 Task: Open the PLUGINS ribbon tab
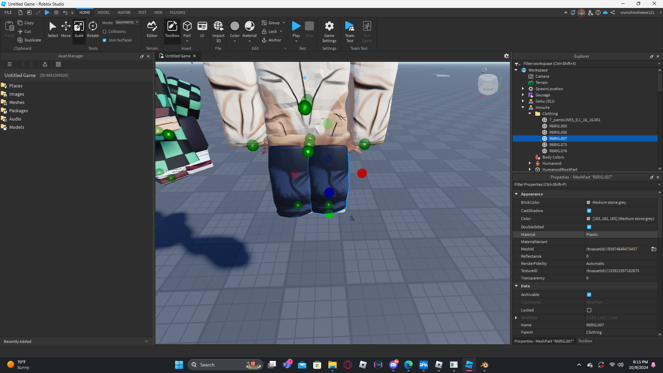click(x=177, y=12)
